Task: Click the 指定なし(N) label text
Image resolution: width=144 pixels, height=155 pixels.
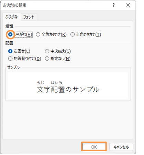Action: coord(60,59)
